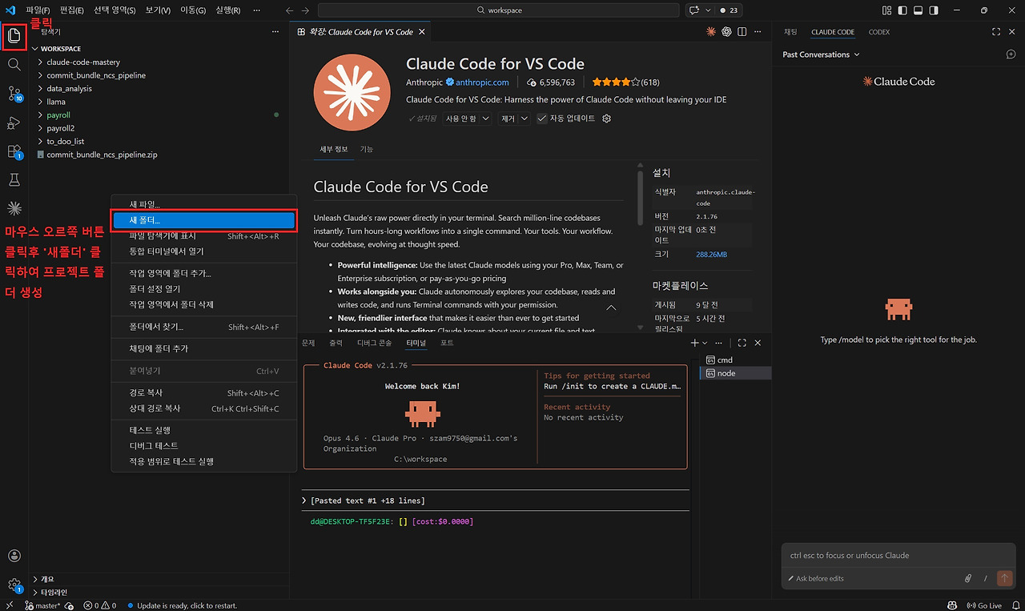Open the Run and Debug view
This screenshot has width=1025, height=611.
pos(14,123)
